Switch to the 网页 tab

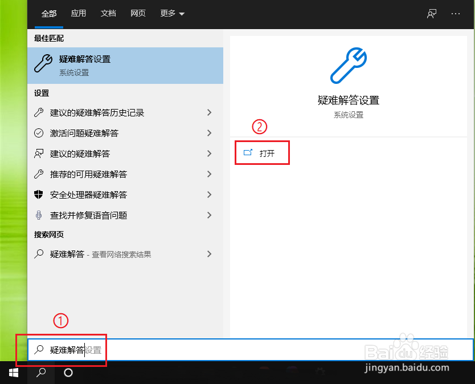pos(138,13)
